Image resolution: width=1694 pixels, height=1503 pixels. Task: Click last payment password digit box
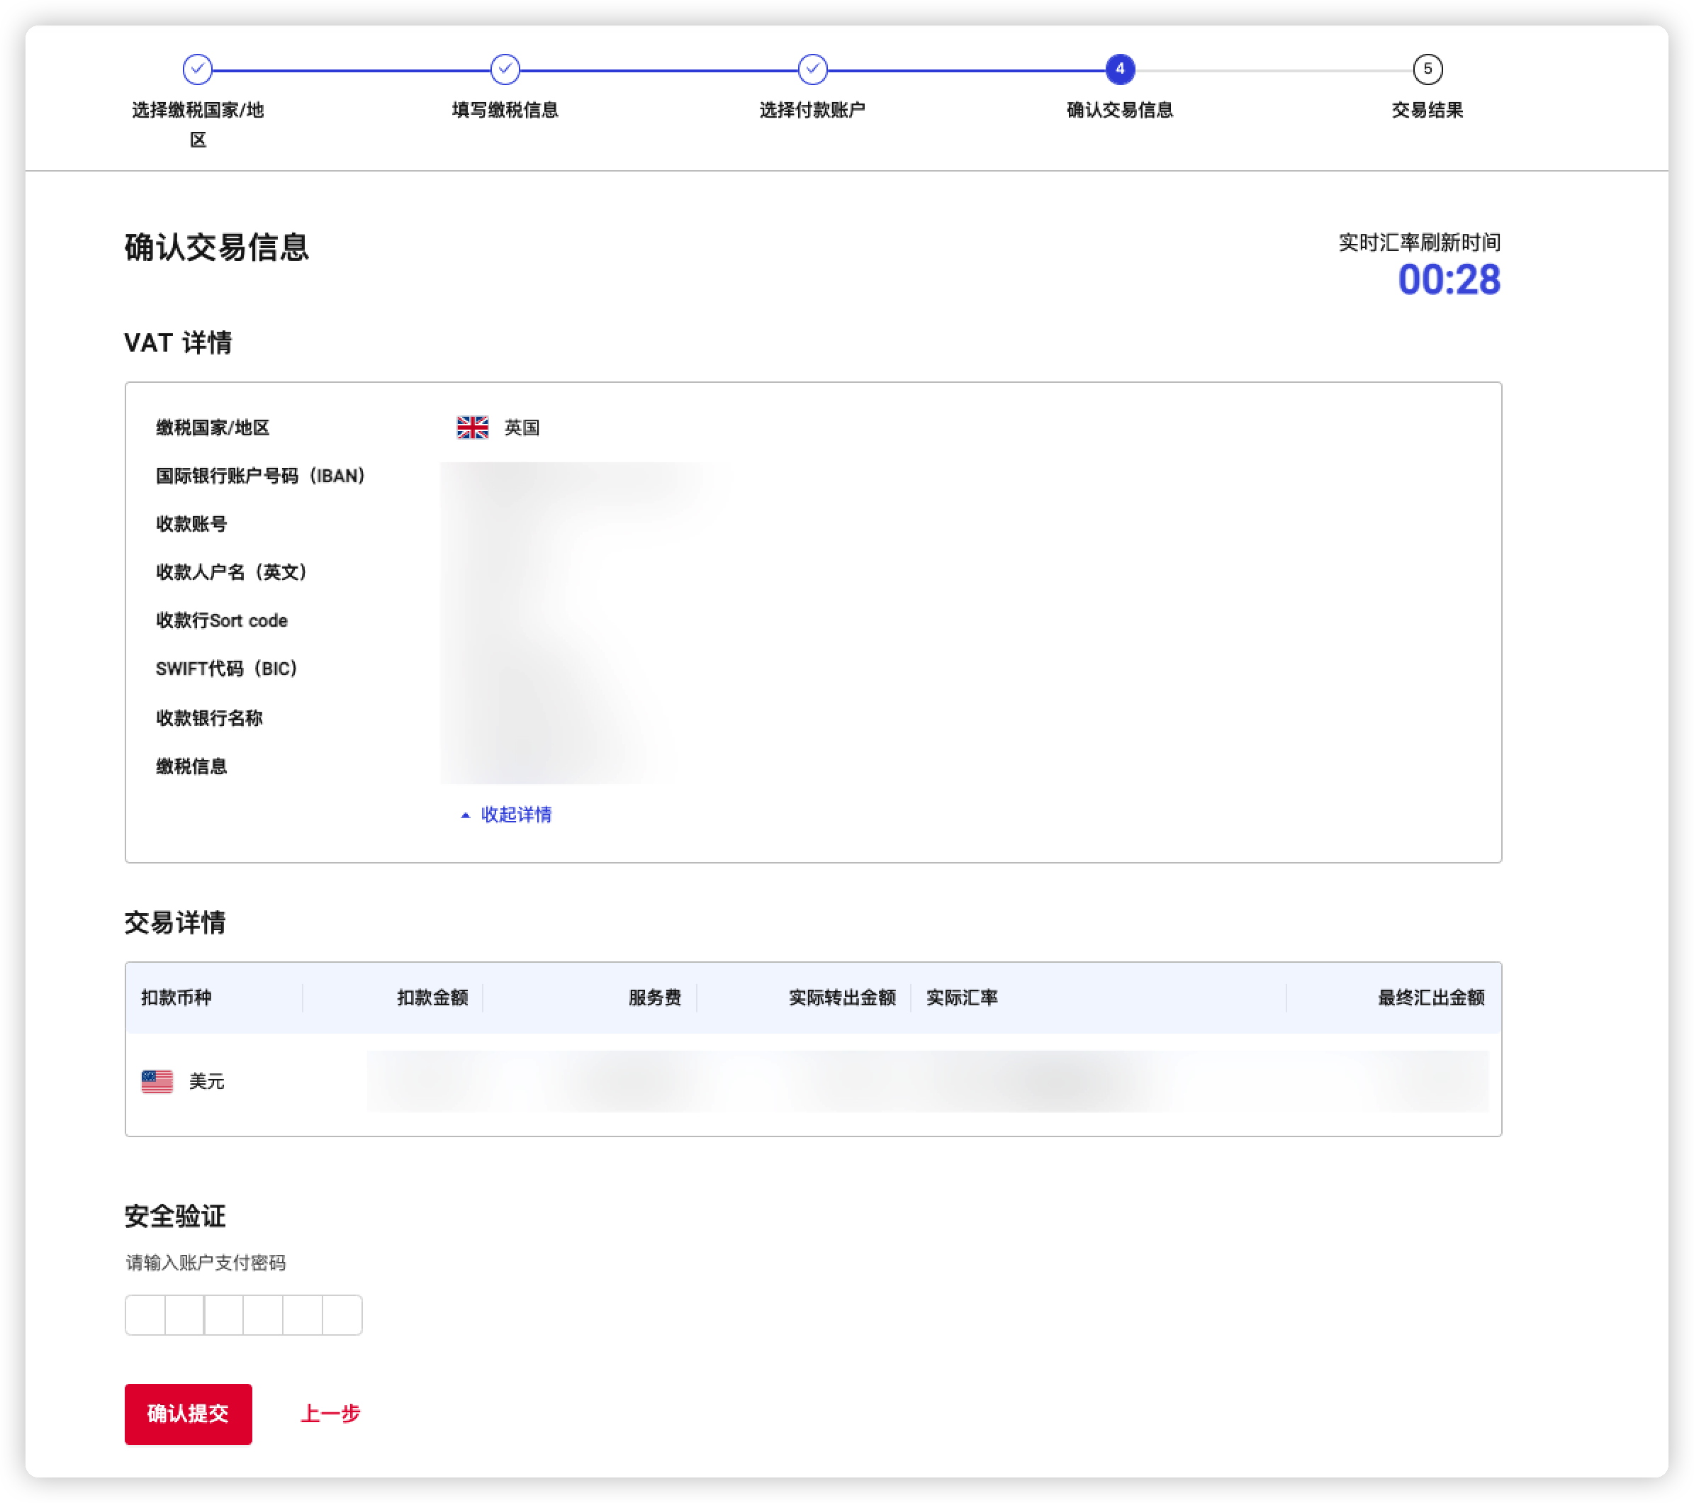coord(342,1315)
